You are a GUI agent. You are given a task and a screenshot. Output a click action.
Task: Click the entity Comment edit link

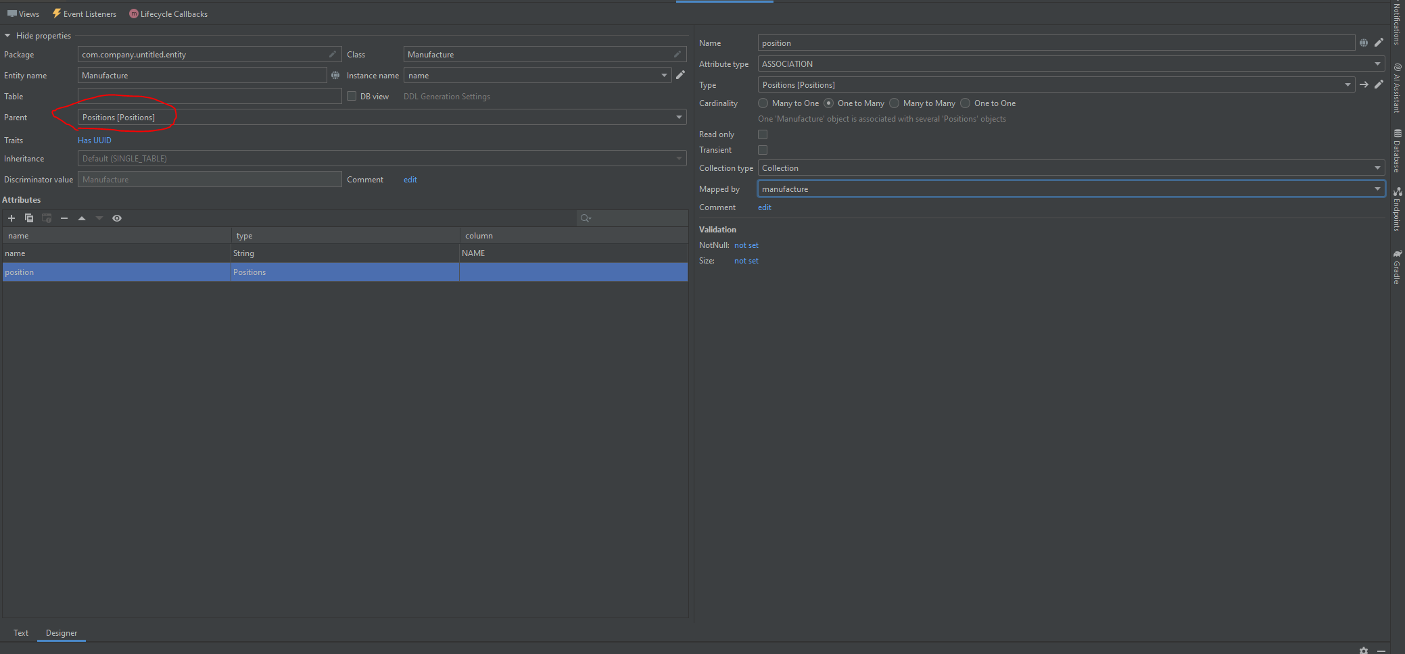tap(410, 180)
